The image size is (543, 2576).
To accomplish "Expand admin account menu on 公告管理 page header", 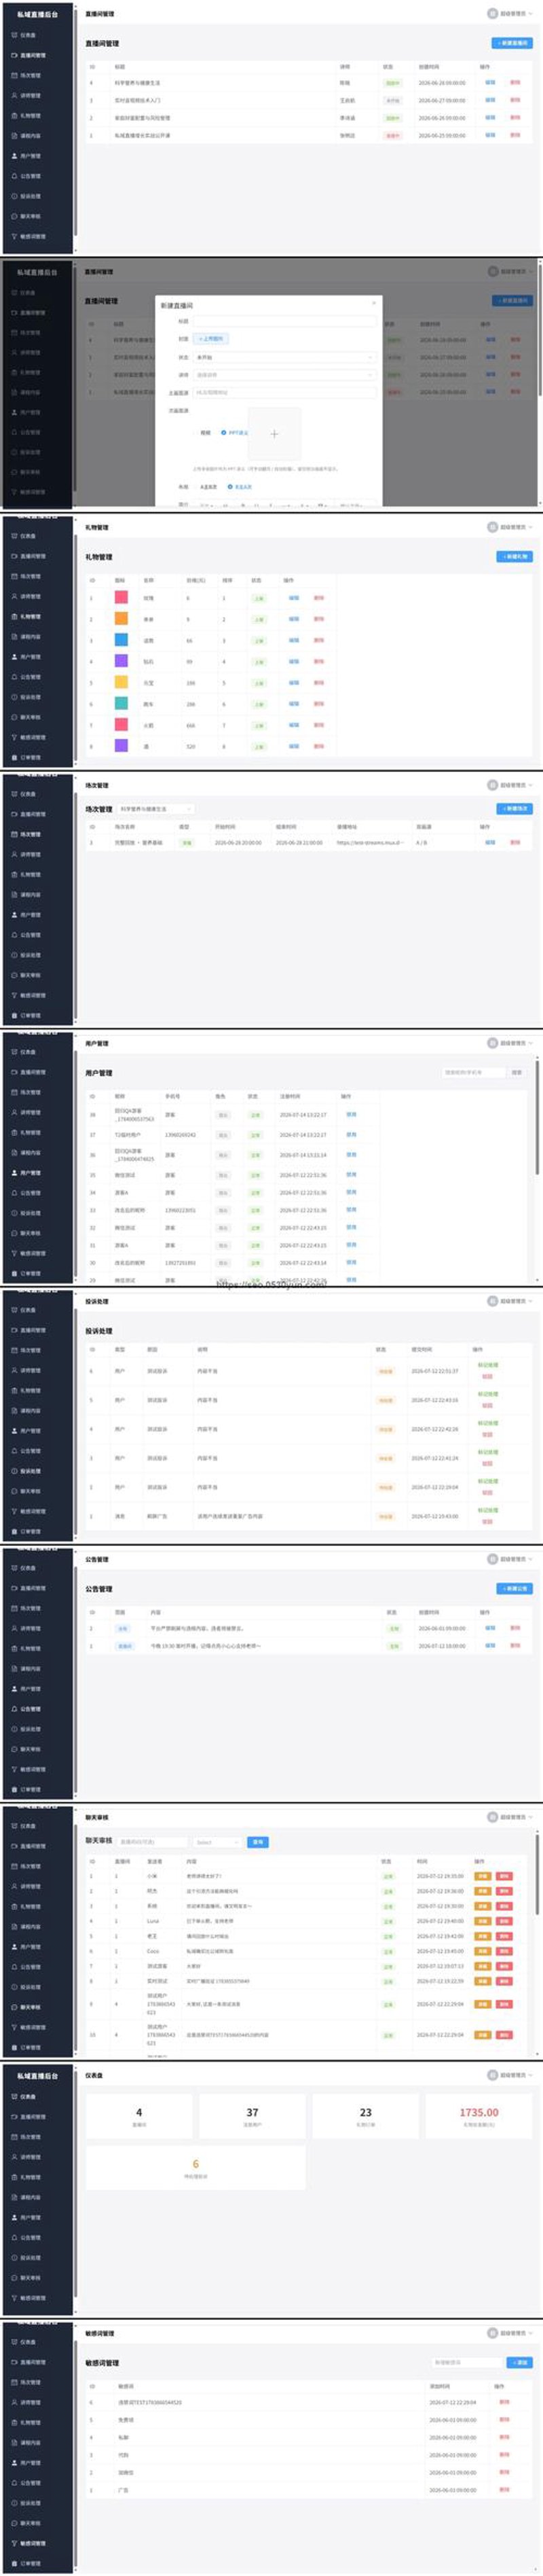I will click(510, 1559).
